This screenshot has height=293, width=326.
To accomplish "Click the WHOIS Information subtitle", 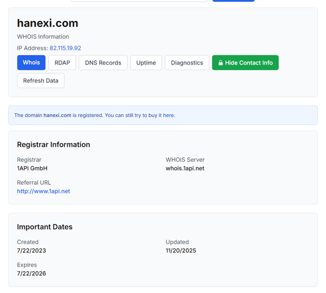I will pos(43,37).
